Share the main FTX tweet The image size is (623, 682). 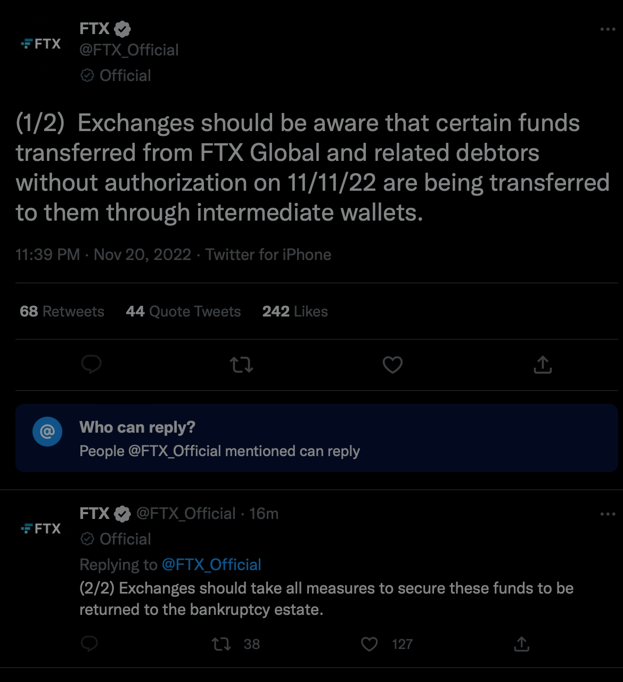click(543, 365)
